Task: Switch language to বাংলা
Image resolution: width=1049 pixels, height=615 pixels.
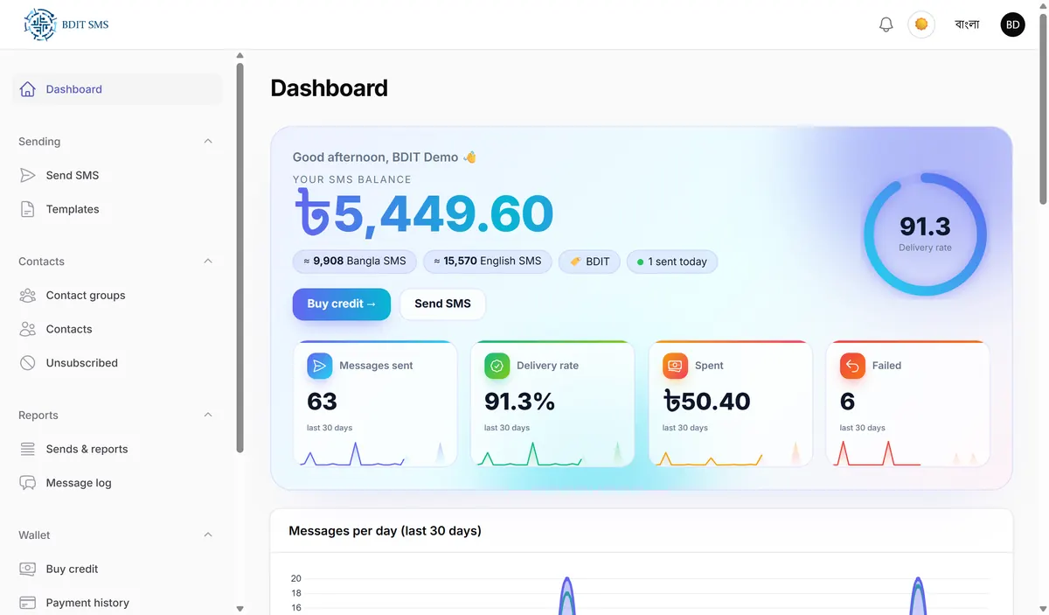Action: pos(967,24)
